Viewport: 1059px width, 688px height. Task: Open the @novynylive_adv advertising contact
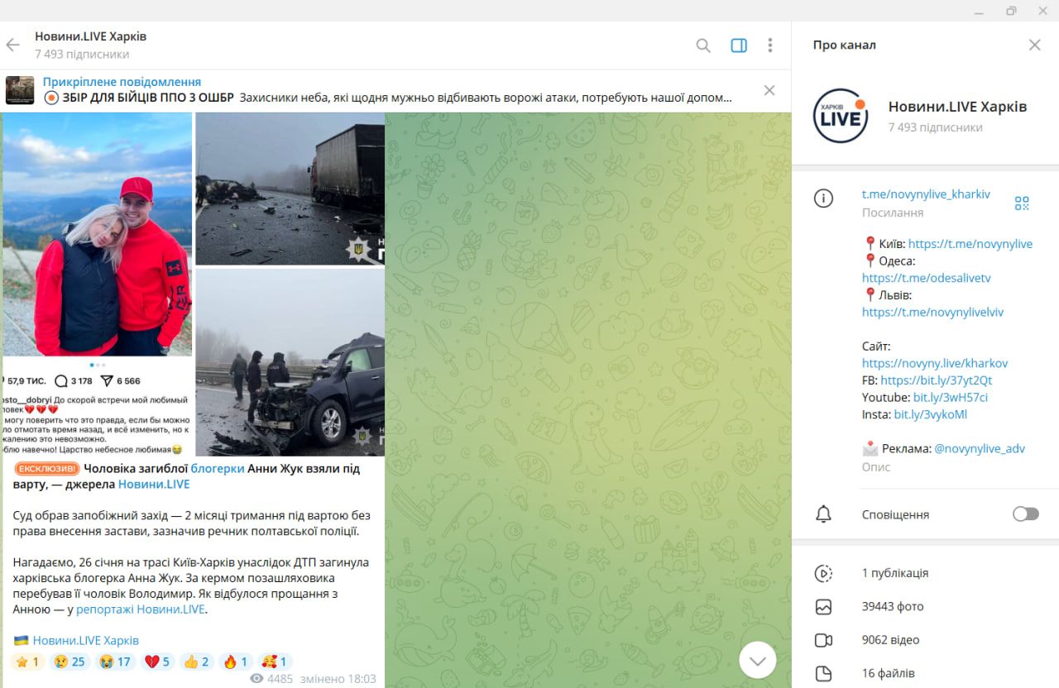[979, 448]
